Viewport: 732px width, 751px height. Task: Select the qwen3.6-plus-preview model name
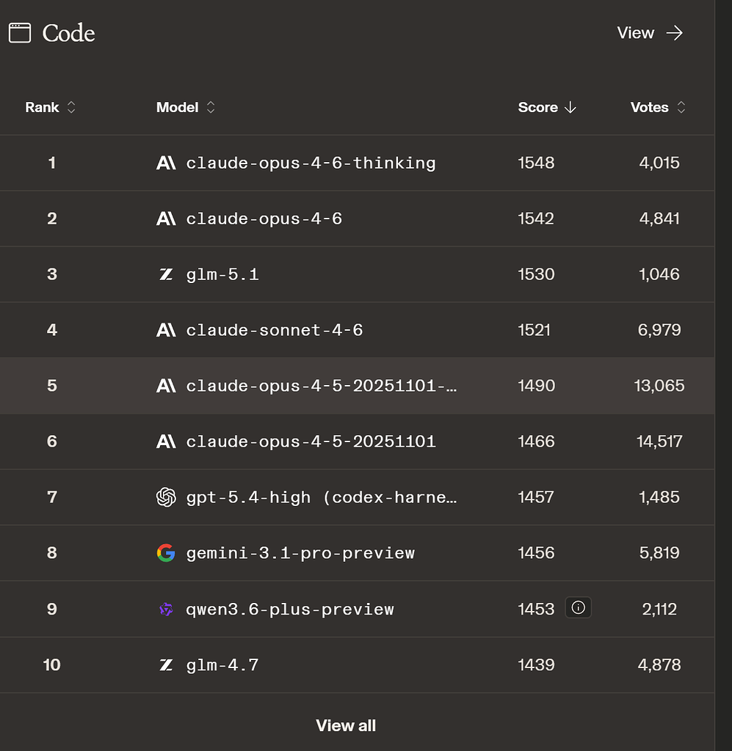click(289, 609)
